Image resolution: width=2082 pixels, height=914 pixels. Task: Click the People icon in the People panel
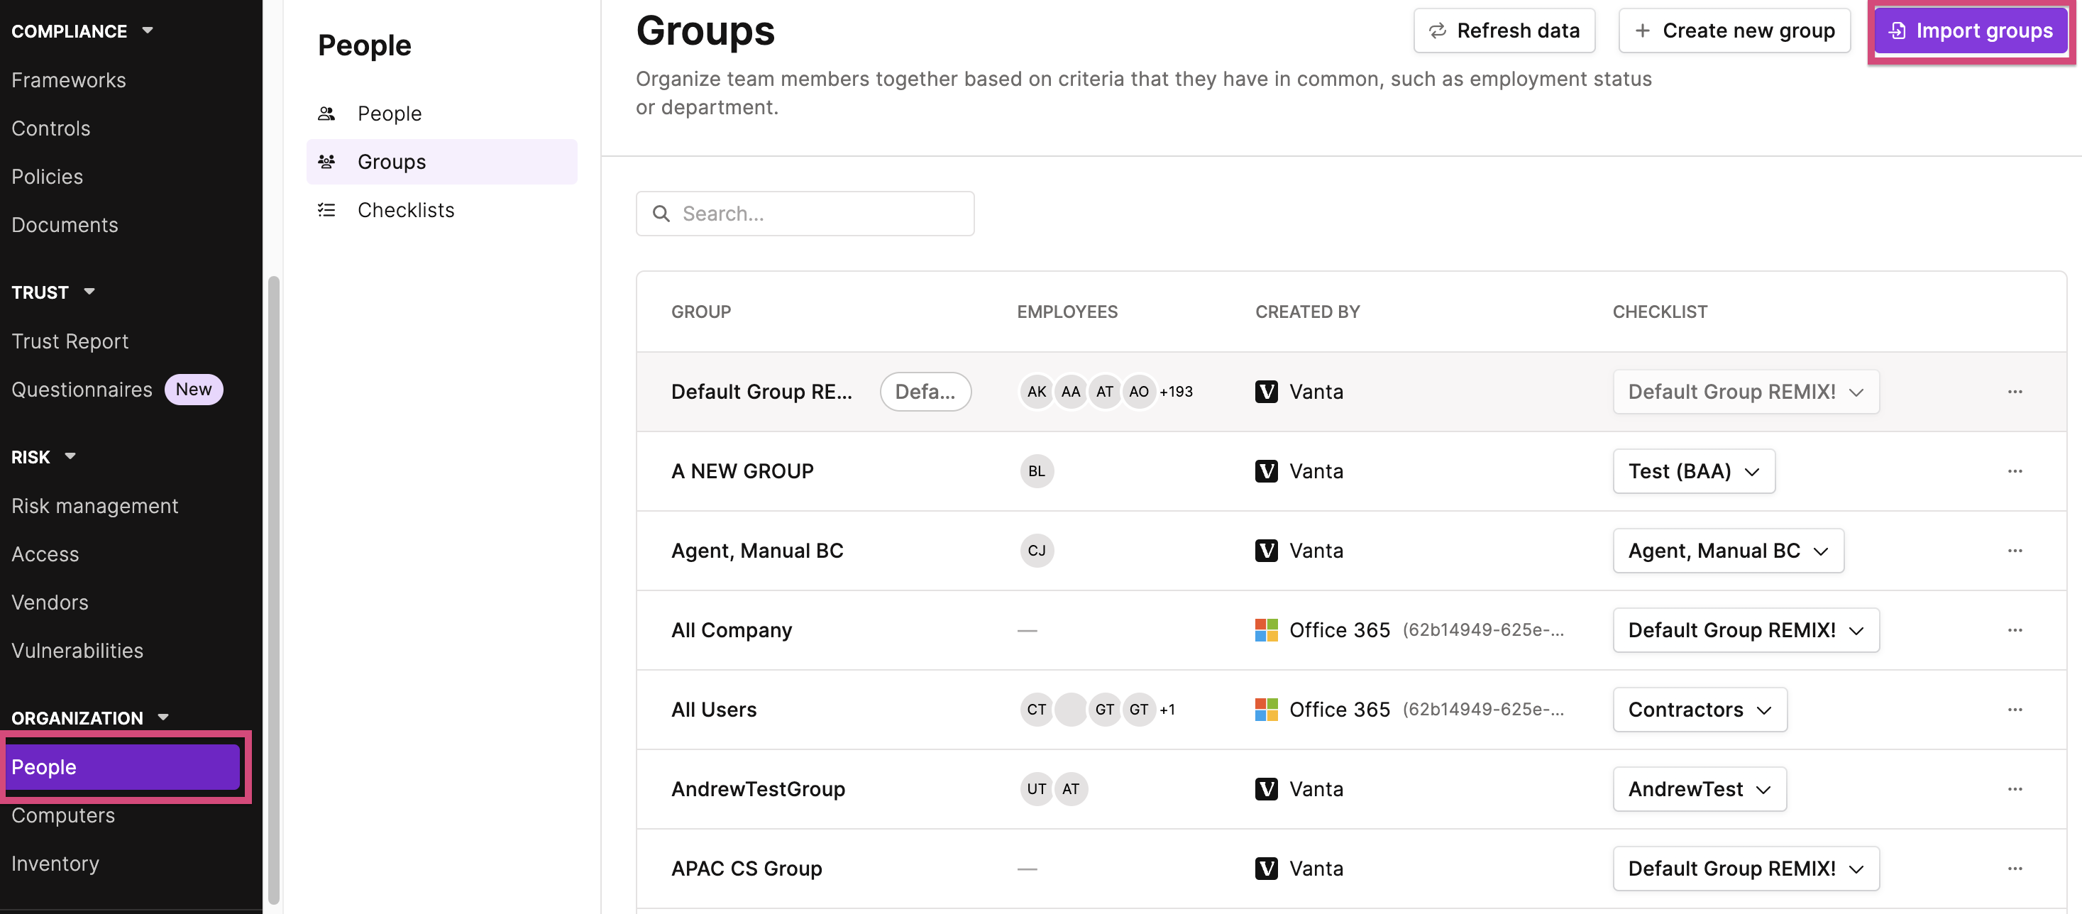[326, 113]
